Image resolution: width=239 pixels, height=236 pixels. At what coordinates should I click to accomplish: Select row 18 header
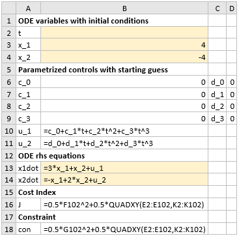click(x=9, y=229)
